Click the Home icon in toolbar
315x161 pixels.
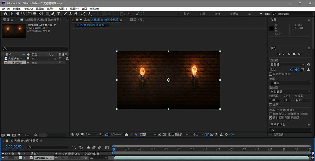(5, 14)
